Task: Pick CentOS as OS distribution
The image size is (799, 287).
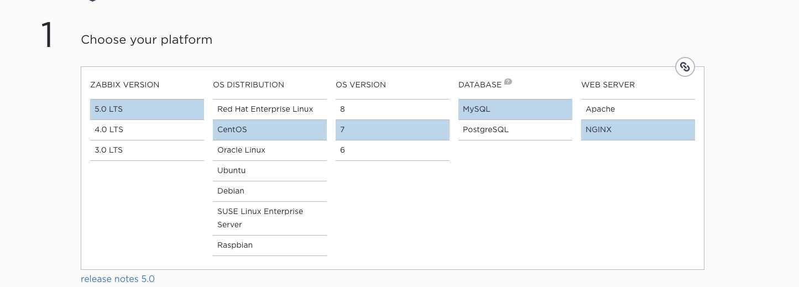Action: click(x=270, y=130)
